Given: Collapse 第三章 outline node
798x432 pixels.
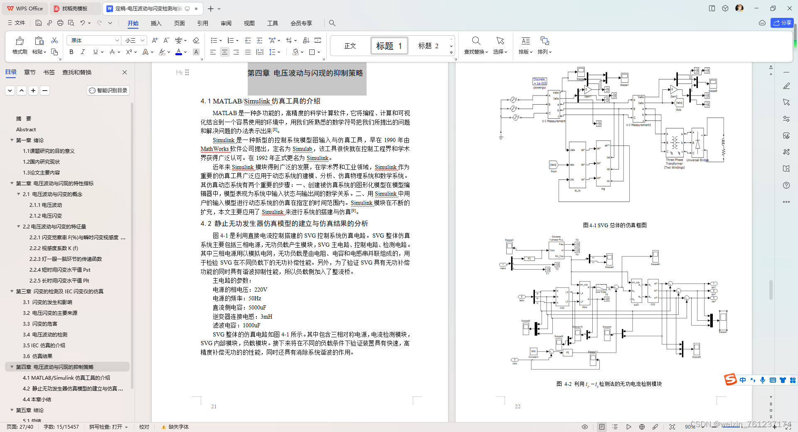Looking at the screenshot, I should [x=12, y=291].
